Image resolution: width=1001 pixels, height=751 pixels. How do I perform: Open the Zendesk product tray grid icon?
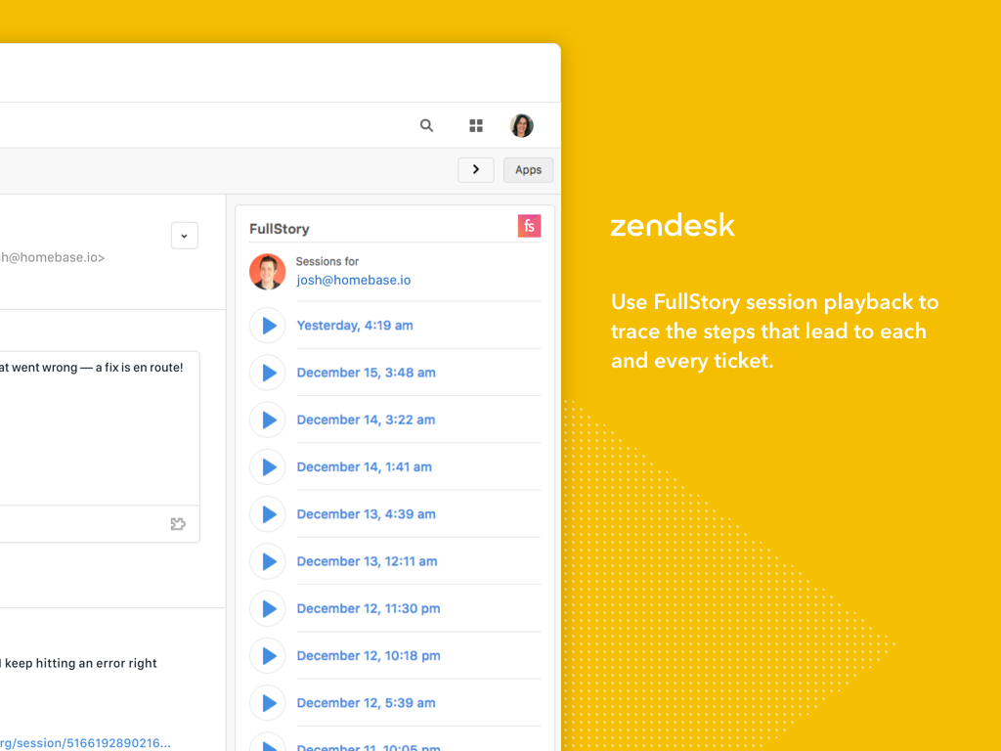(x=476, y=125)
